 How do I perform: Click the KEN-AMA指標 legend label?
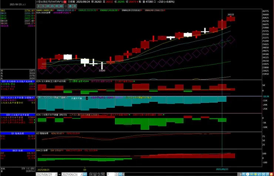click(43, 13)
